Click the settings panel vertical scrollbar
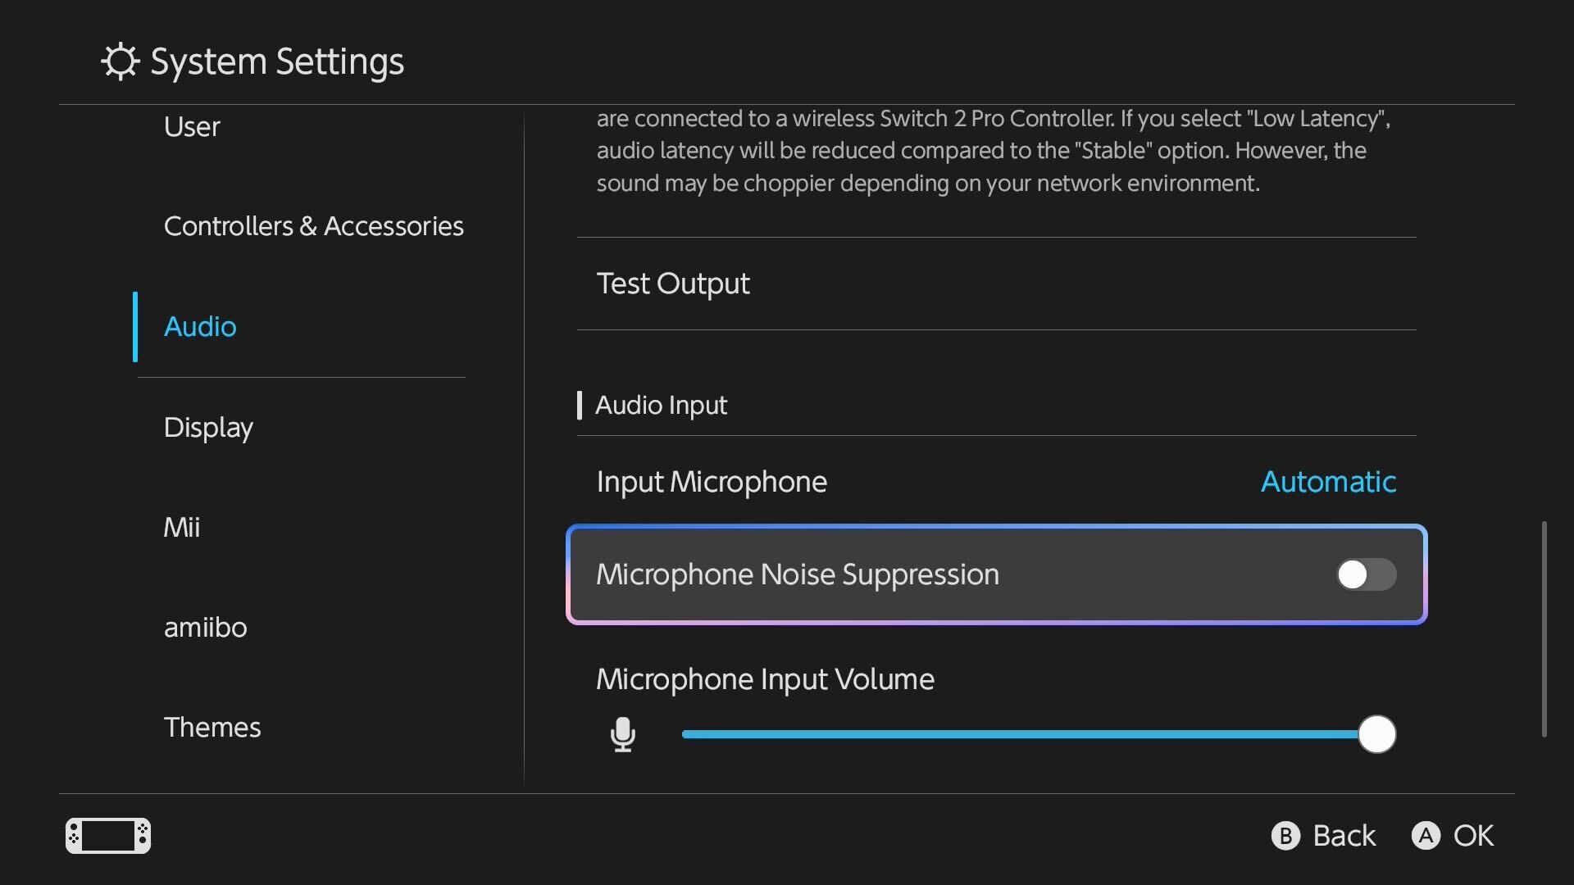This screenshot has height=885, width=1574. [x=1544, y=629]
